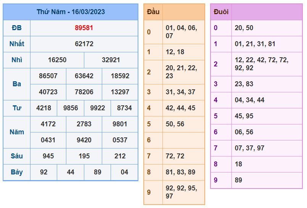Click Đuôi row 6 values 06, 56

coord(244,132)
